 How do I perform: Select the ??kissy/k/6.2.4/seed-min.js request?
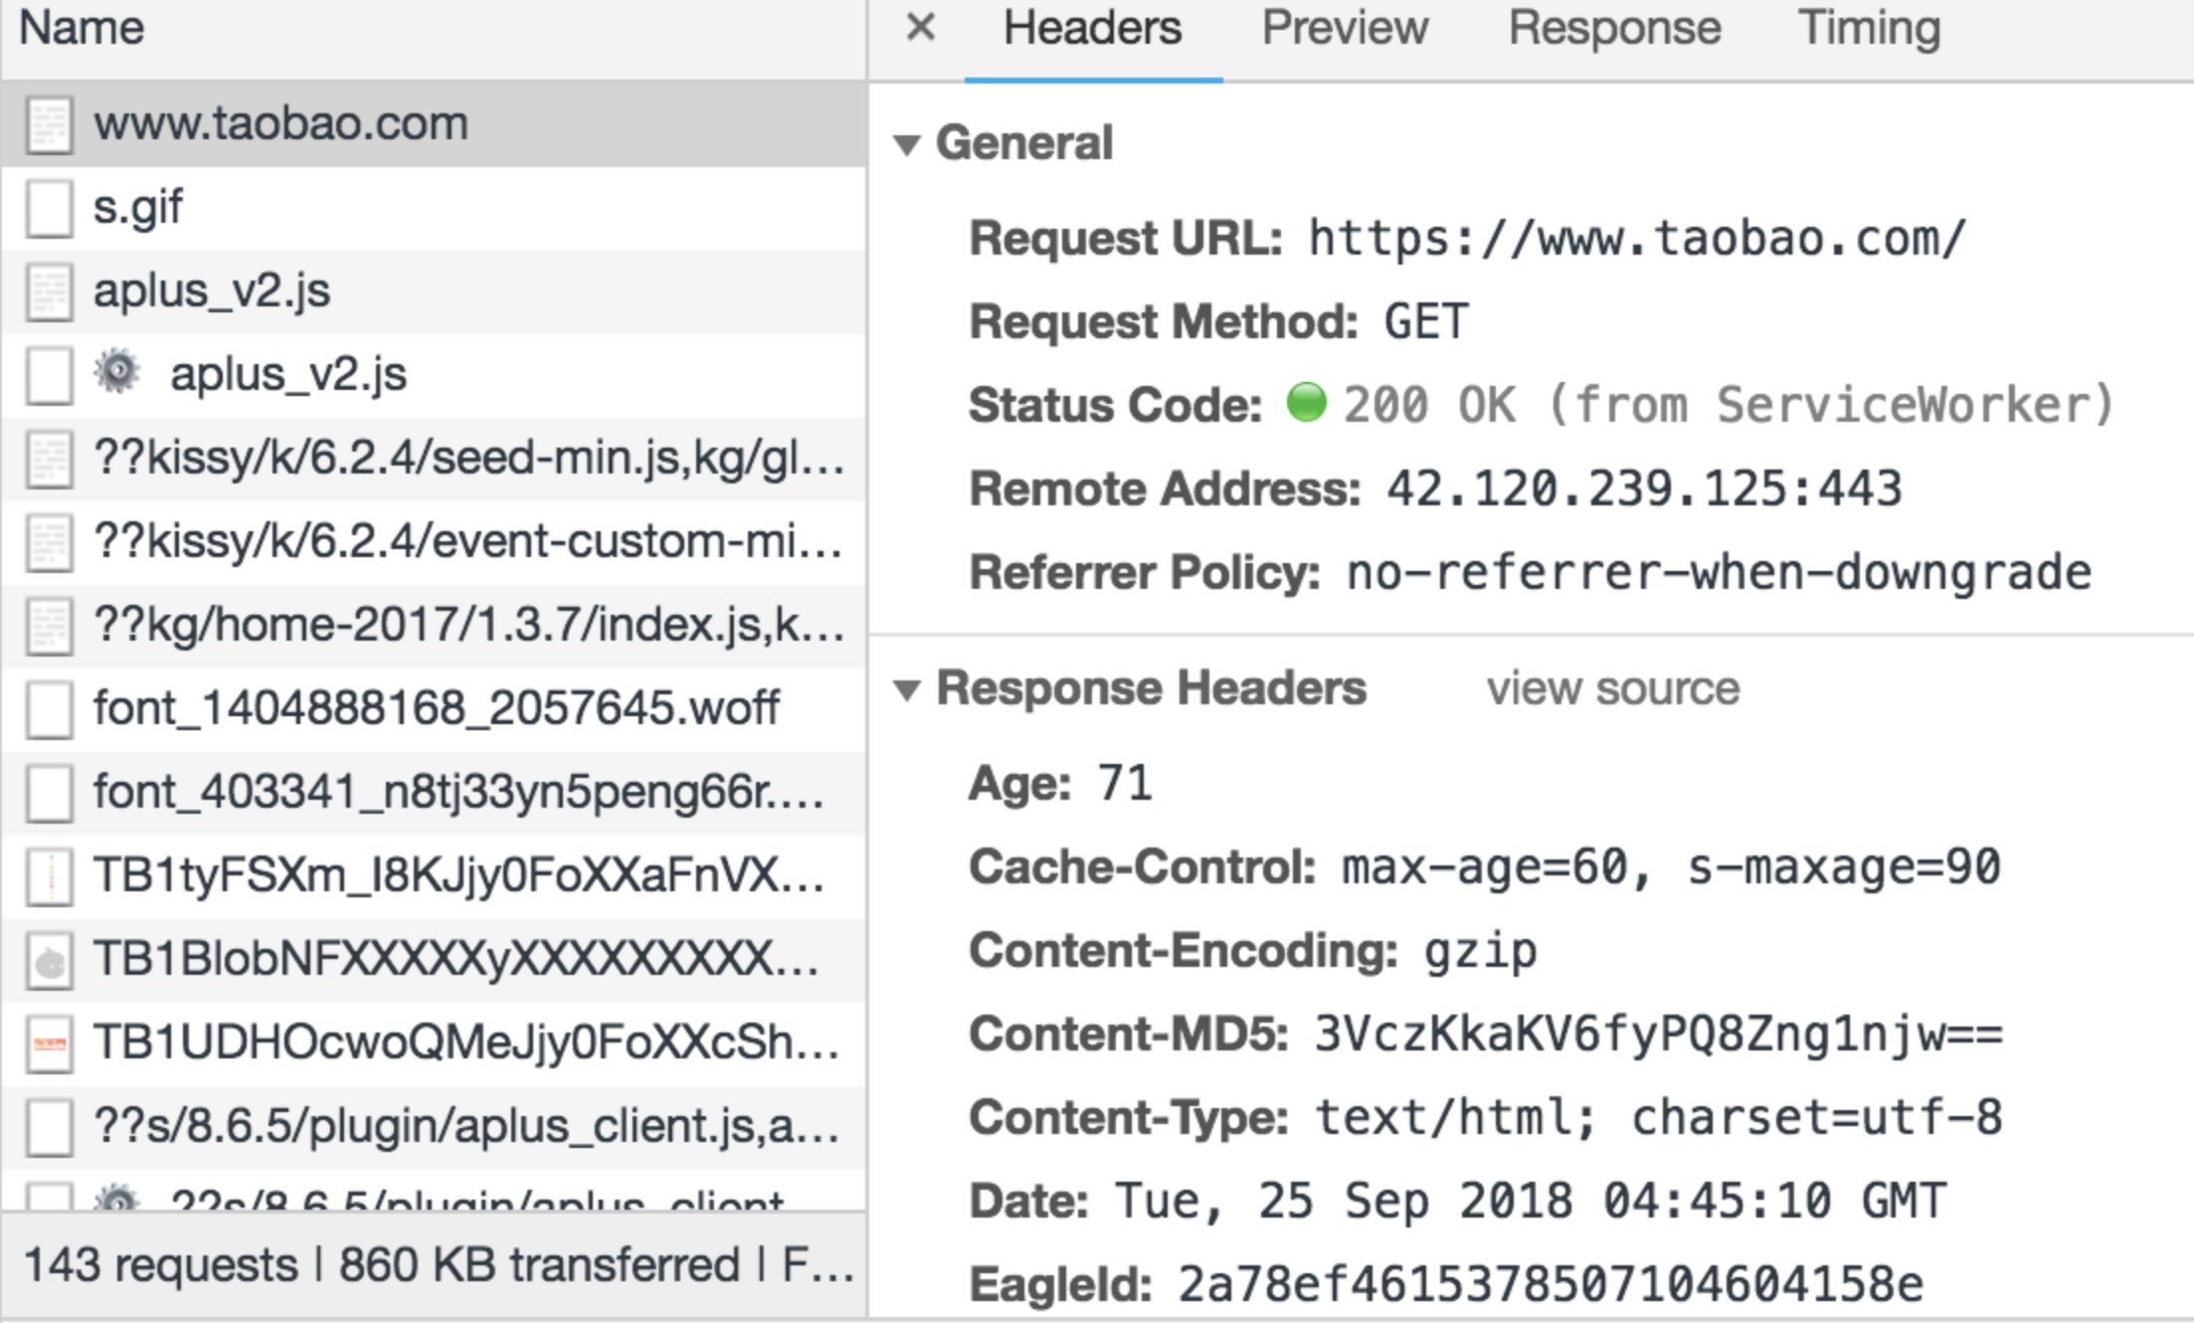pyautogui.click(x=467, y=459)
